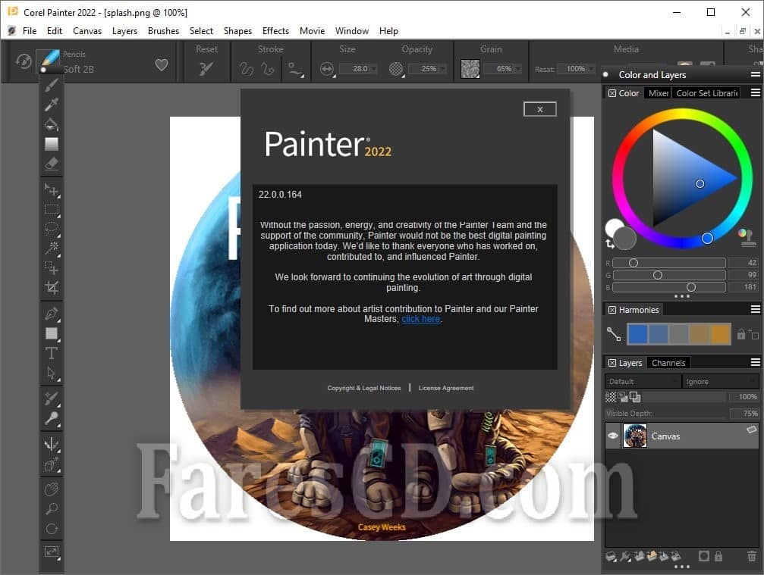
Task: Click the R red channel slider
Action: click(x=668, y=263)
